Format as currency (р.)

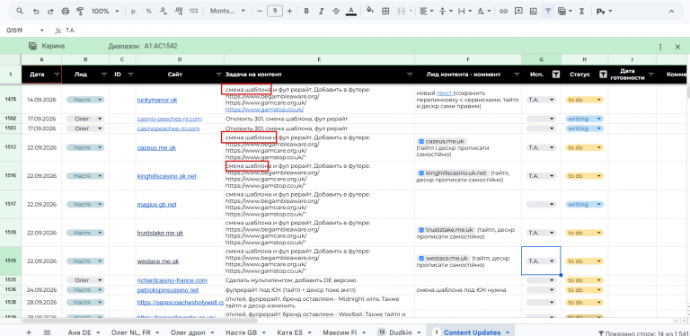click(x=134, y=11)
